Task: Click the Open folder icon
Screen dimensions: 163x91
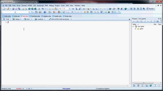Action: pos(8,9)
